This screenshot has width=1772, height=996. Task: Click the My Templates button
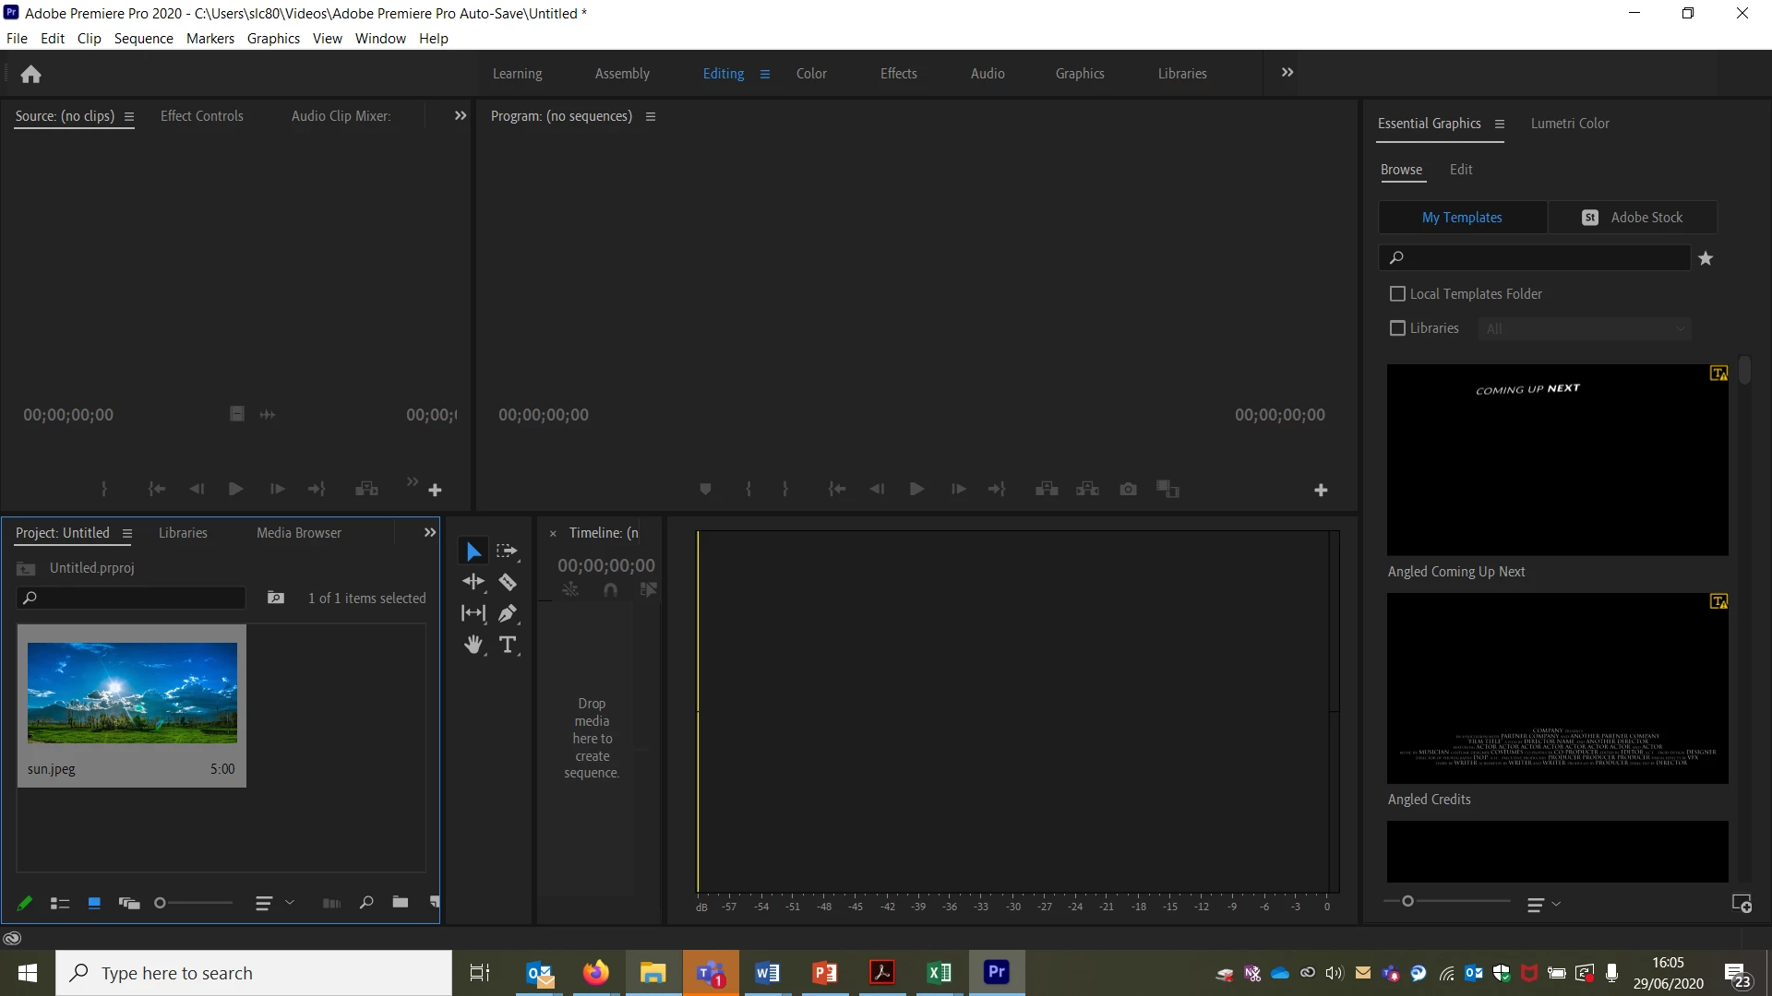[1462, 218]
